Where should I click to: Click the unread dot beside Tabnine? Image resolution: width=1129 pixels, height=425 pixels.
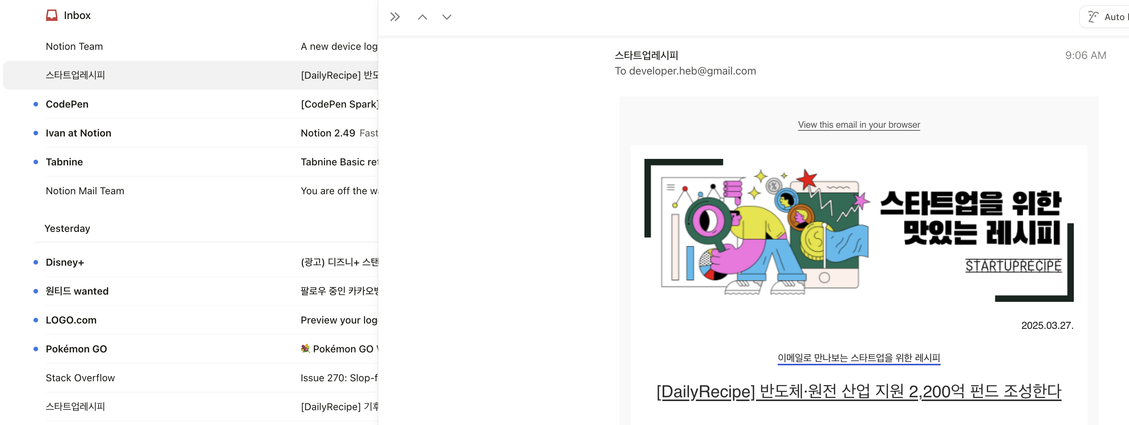tap(36, 162)
